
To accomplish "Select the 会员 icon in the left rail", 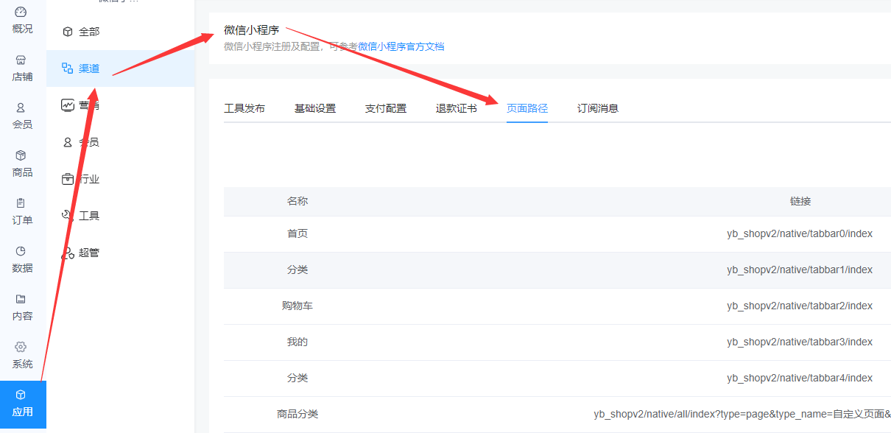I will coord(21,108).
